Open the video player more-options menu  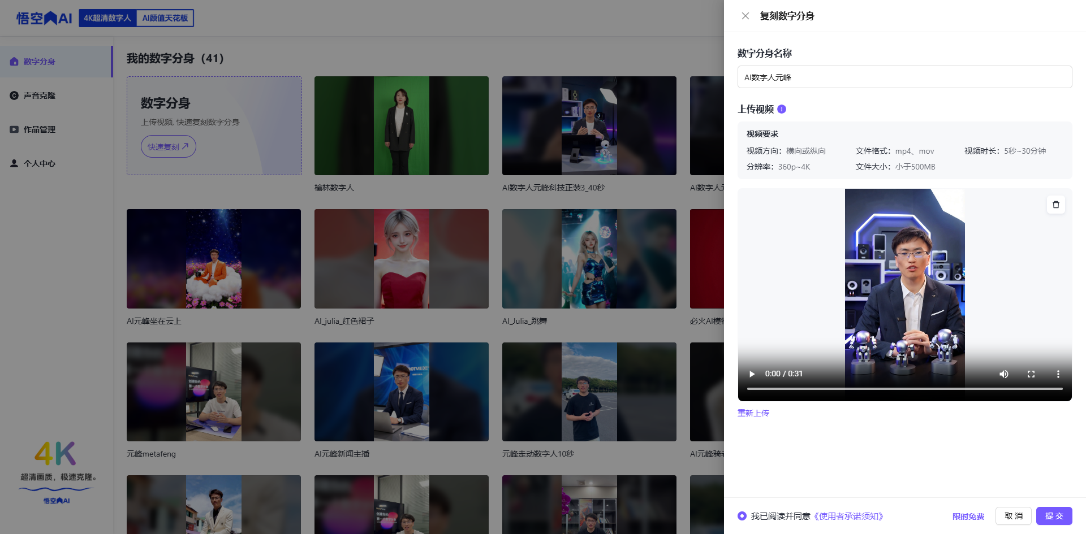coord(1058,374)
